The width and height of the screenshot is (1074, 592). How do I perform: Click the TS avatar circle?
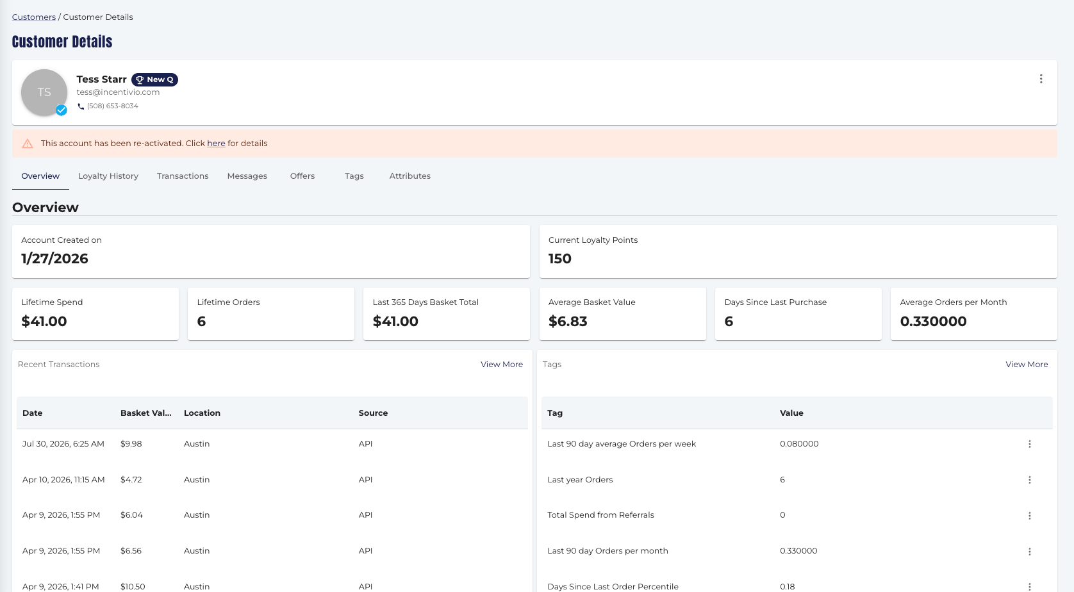click(x=44, y=92)
